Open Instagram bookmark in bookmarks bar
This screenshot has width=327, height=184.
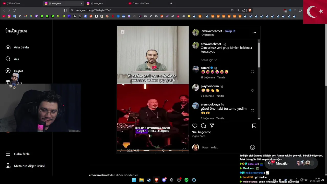pyautogui.click(x=9, y=16)
